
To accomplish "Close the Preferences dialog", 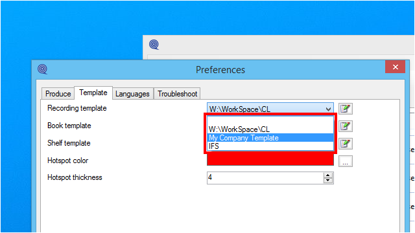I will pos(395,67).
